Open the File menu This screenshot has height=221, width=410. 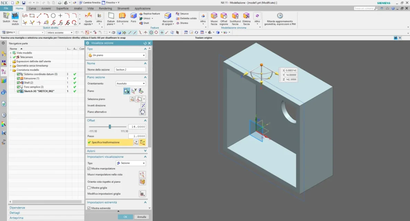tap(6, 8)
